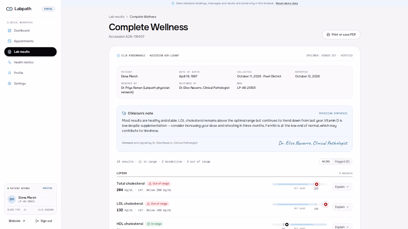
Task: Click the Dr. Elise Navarro signature
Action: coord(313,143)
